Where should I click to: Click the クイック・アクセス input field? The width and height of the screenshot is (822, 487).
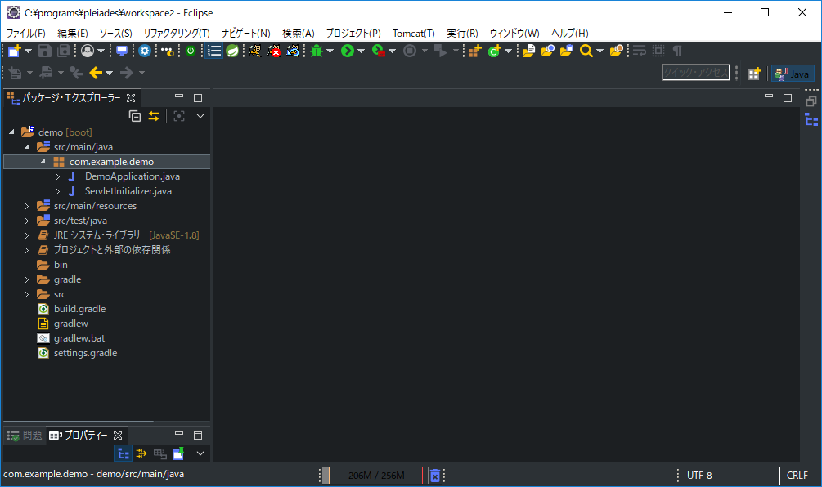click(696, 73)
